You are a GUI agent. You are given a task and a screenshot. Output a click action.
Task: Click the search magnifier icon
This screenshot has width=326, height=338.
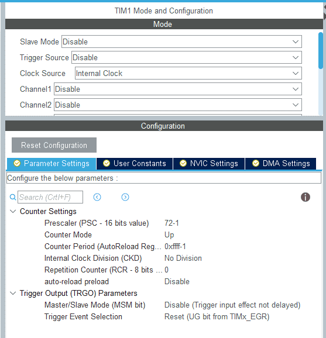(13, 197)
